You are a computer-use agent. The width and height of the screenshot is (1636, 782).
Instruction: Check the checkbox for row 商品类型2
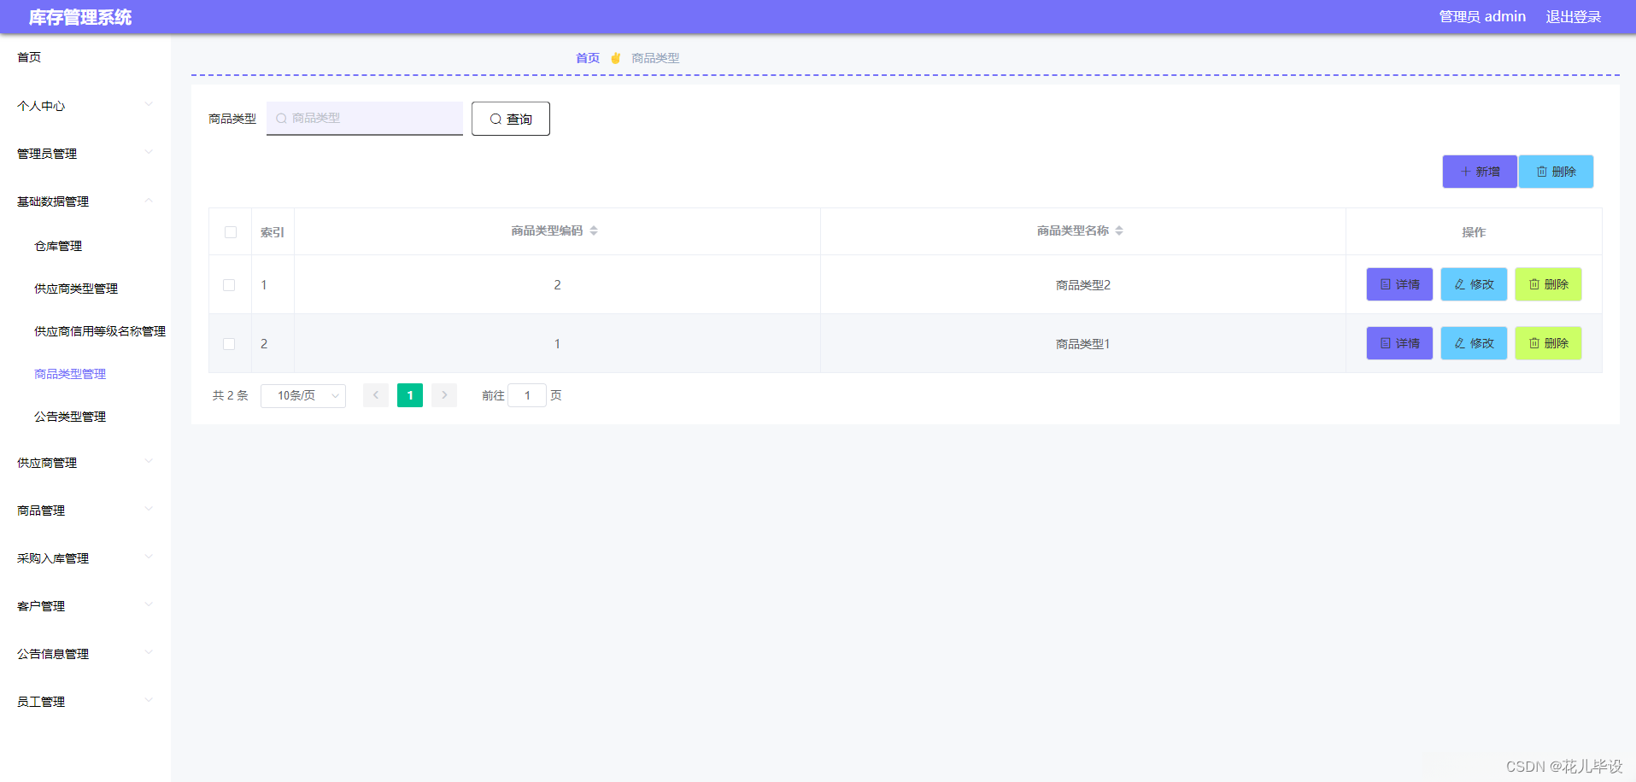click(x=229, y=285)
